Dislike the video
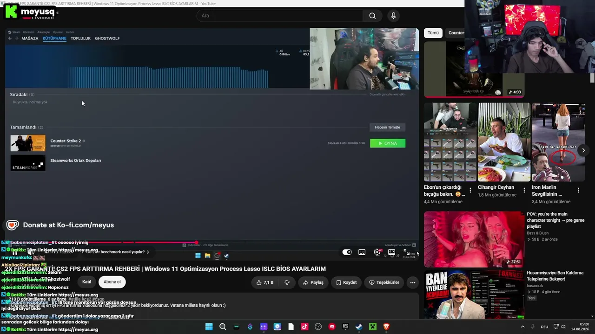Image resolution: width=595 pixels, height=334 pixels. [x=287, y=283]
